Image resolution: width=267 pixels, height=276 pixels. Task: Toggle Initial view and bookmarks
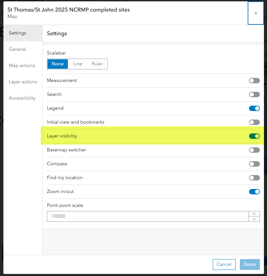[x=254, y=122]
